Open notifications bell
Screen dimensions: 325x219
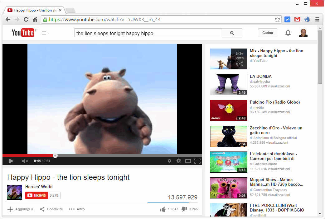(288, 33)
